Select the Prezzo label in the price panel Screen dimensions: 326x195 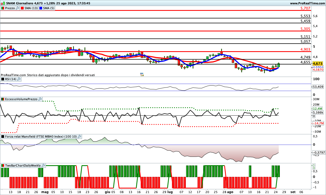pos(10,8)
